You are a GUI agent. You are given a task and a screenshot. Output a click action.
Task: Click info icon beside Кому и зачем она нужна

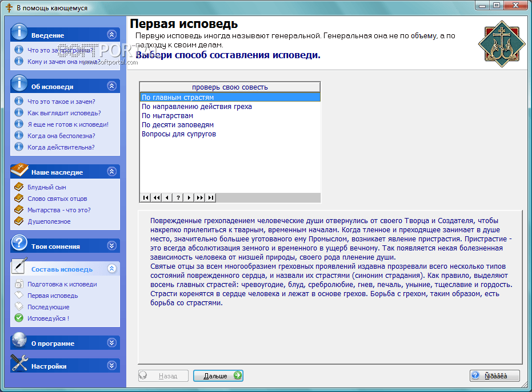(x=19, y=61)
